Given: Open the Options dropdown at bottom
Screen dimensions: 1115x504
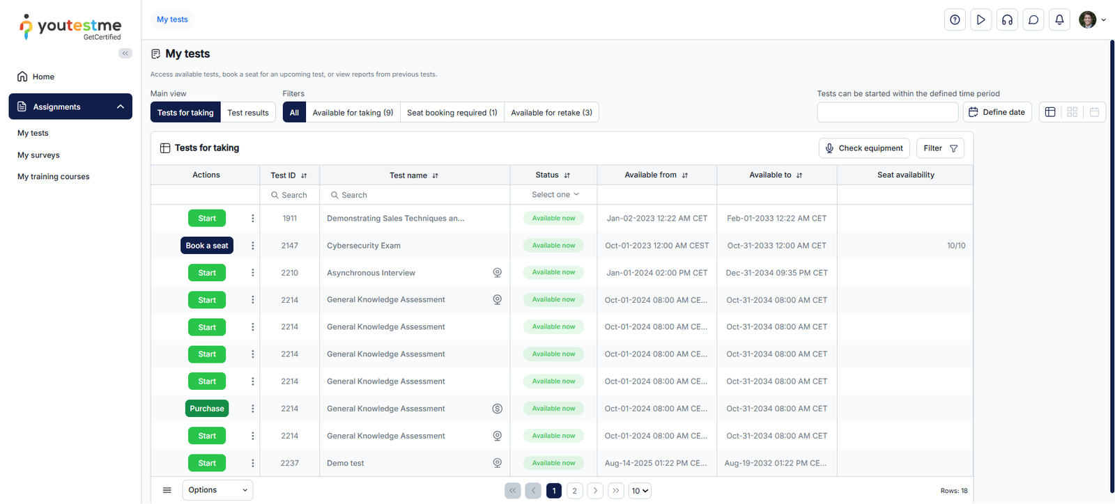Looking at the screenshot, I should [217, 490].
